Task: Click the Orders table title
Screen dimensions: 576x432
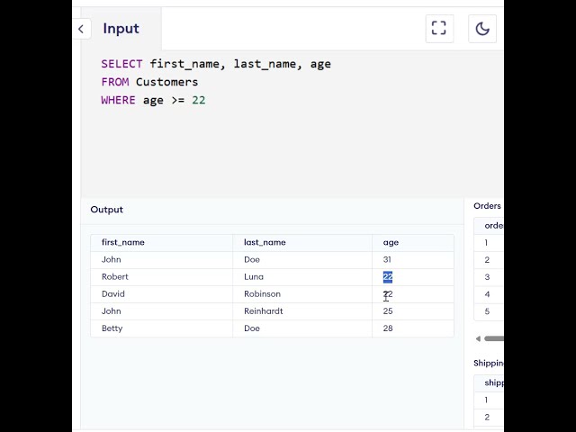Action: pyautogui.click(x=487, y=206)
